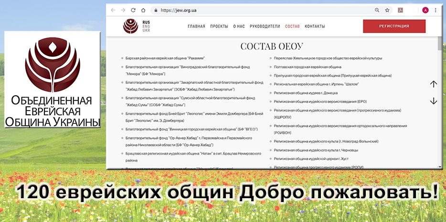Go to the browser home page icon
Image resolution: width=446 pixels, height=222 pixels.
[143, 10]
